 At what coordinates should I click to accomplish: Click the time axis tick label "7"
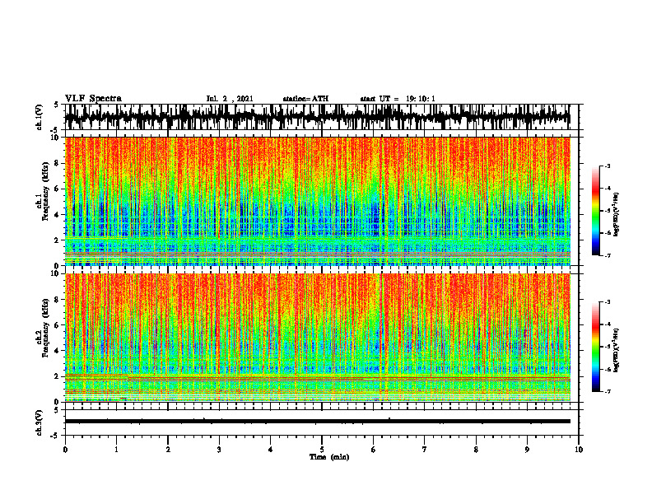[x=425, y=450]
